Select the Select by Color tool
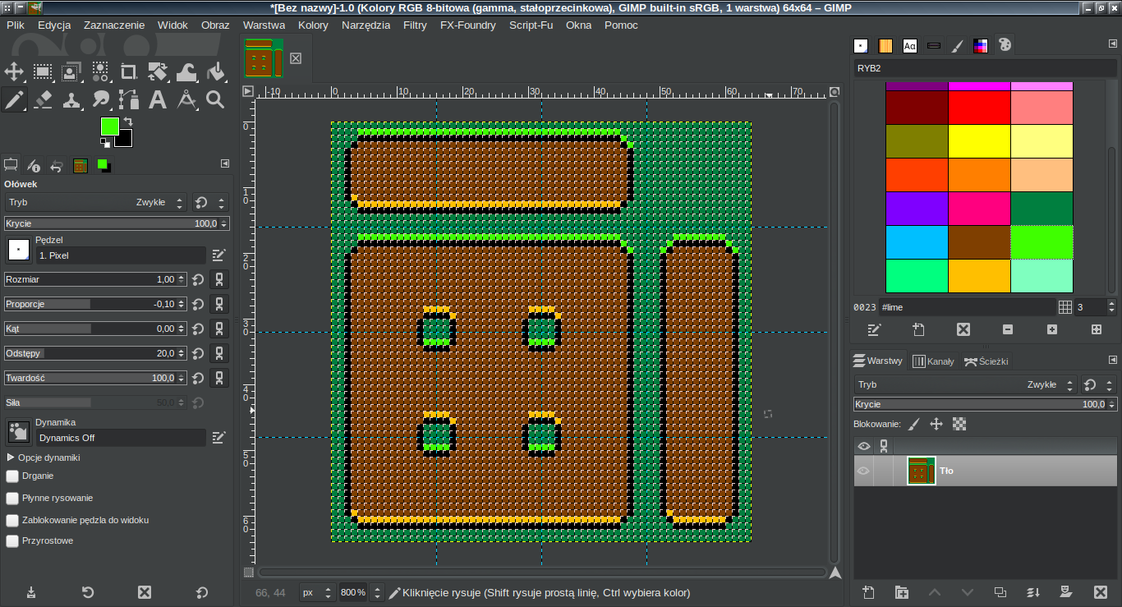1122x607 pixels. coord(100,72)
